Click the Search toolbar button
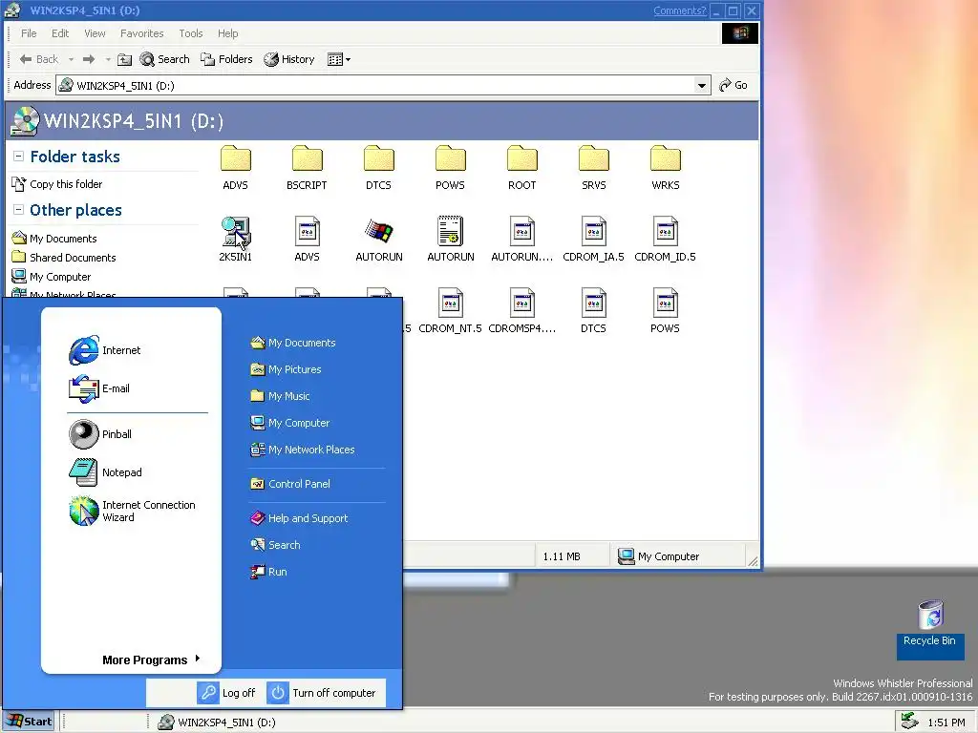Screen dimensions: 978x733 click(164, 59)
